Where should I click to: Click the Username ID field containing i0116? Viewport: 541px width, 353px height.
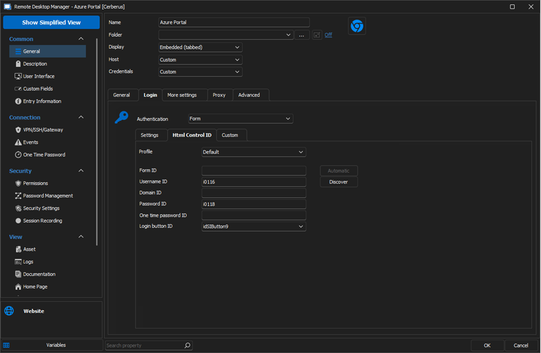pos(254,182)
